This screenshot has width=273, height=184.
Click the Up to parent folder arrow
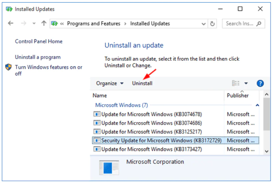click(44, 24)
